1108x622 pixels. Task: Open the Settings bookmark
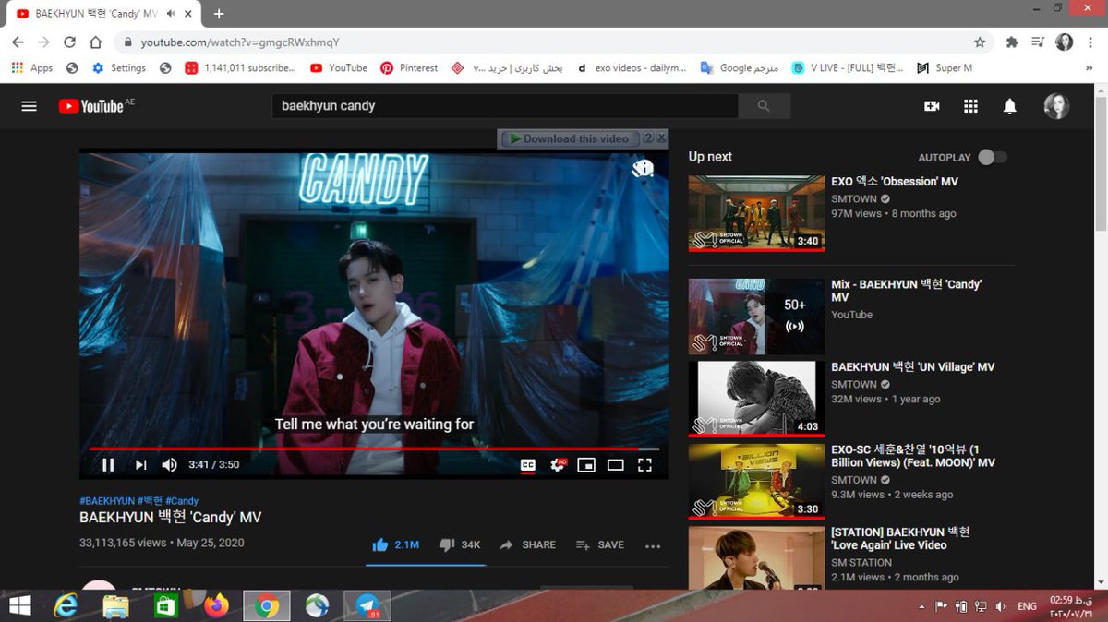coord(118,68)
